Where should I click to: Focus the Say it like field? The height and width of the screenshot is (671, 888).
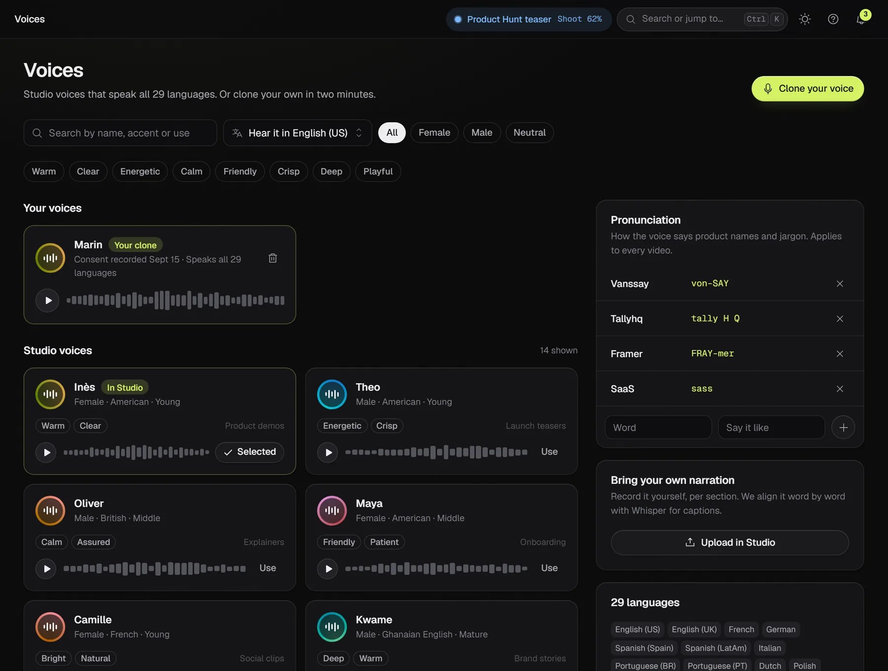pyautogui.click(x=772, y=427)
